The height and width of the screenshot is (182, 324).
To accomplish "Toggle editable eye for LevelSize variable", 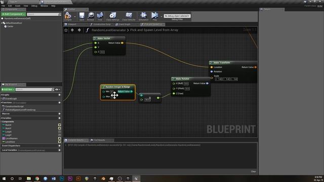I will point(60,142).
